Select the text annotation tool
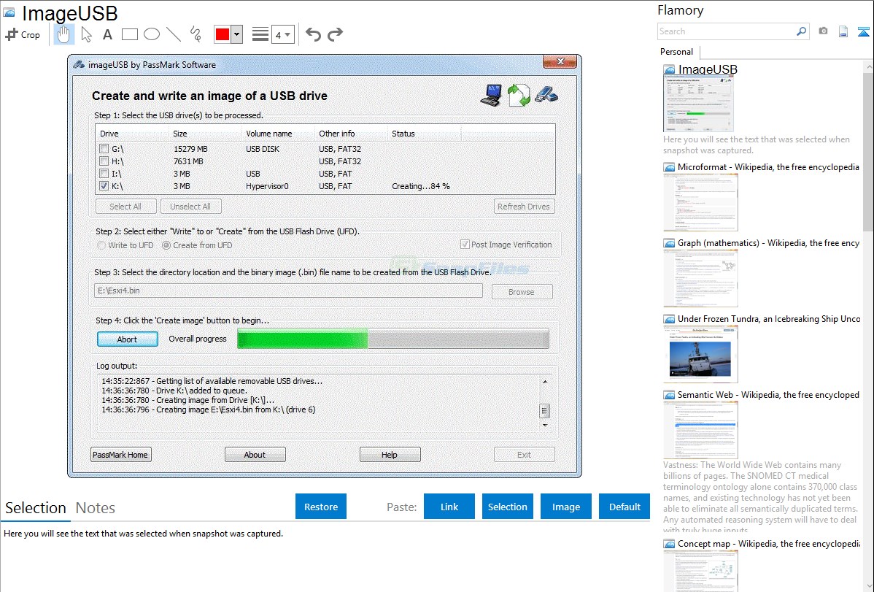Image resolution: width=874 pixels, height=592 pixels. click(x=107, y=34)
